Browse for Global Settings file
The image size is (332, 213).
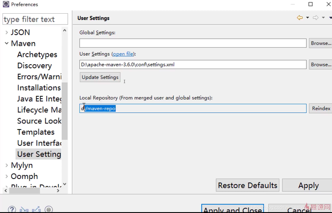[x=321, y=43]
